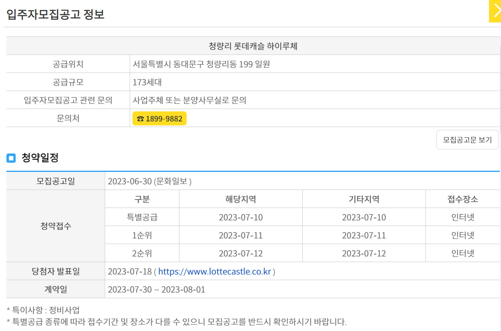Click the 구분 column header
501x331 pixels.
pyautogui.click(x=142, y=199)
